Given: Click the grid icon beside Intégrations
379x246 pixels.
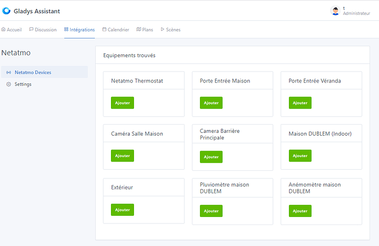Looking at the screenshot, I should (x=66, y=29).
